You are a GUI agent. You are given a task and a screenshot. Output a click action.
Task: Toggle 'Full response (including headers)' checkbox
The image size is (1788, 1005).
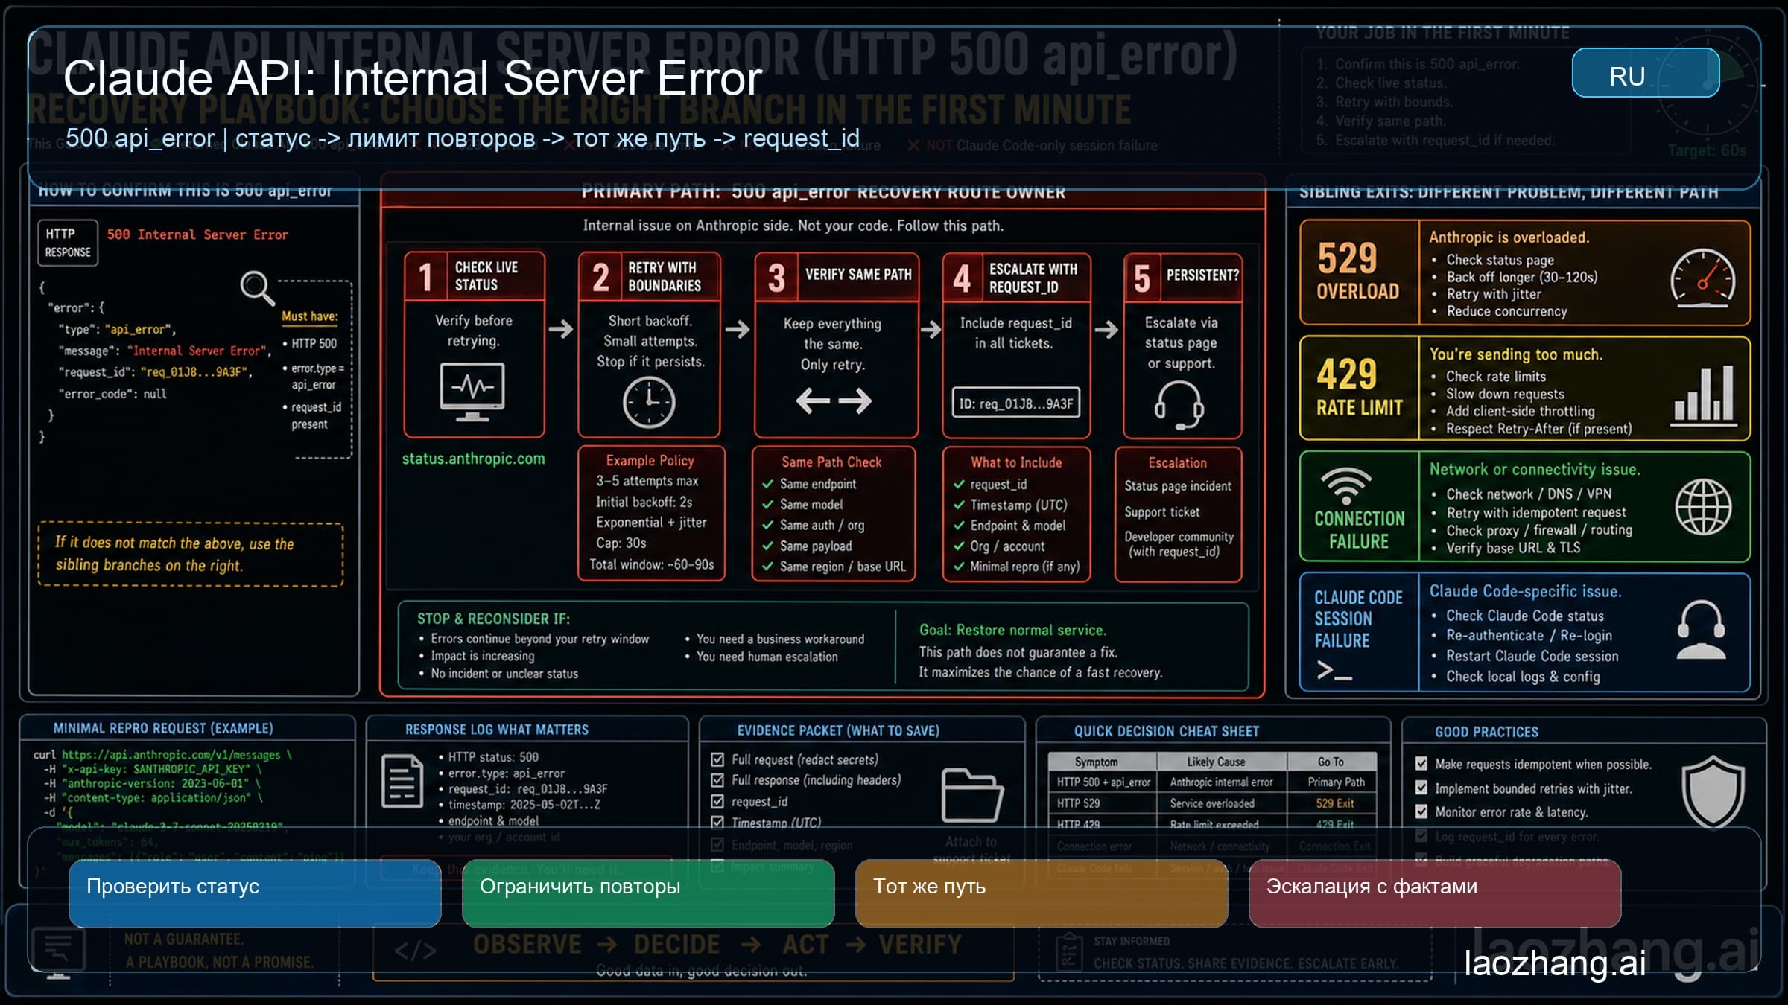(717, 780)
